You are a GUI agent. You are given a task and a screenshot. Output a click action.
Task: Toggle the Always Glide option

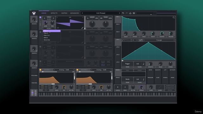[x=170, y=86]
